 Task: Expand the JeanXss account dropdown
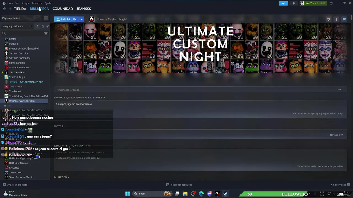313,3
